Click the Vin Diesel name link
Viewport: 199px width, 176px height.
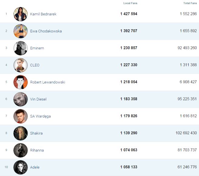tap(38, 99)
